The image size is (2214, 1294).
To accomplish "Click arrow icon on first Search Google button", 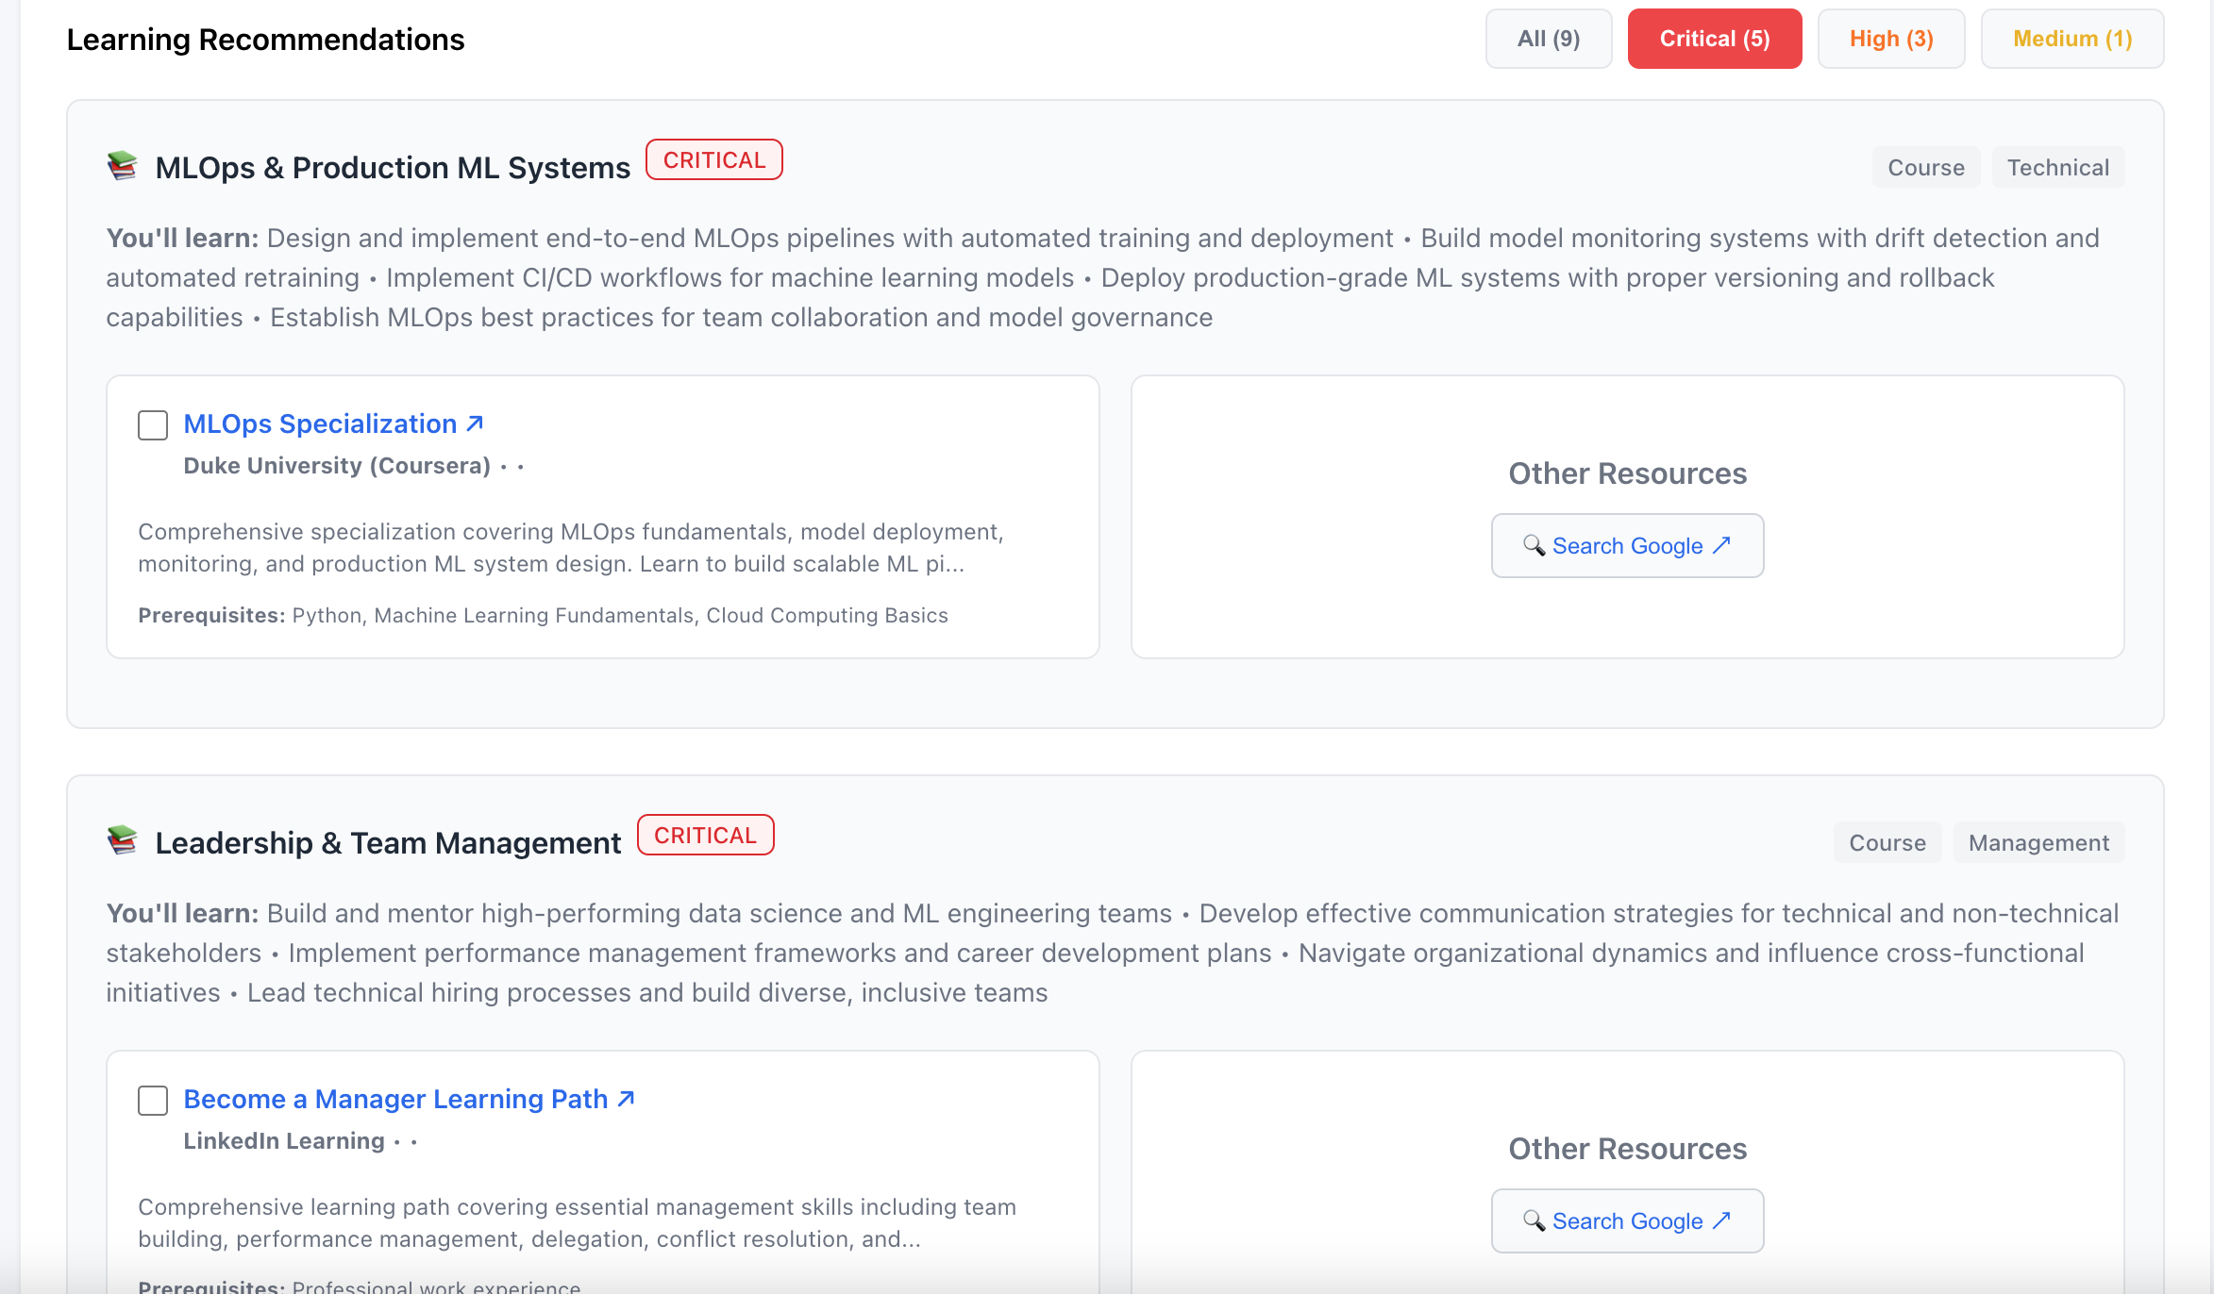I will pyautogui.click(x=1722, y=545).
